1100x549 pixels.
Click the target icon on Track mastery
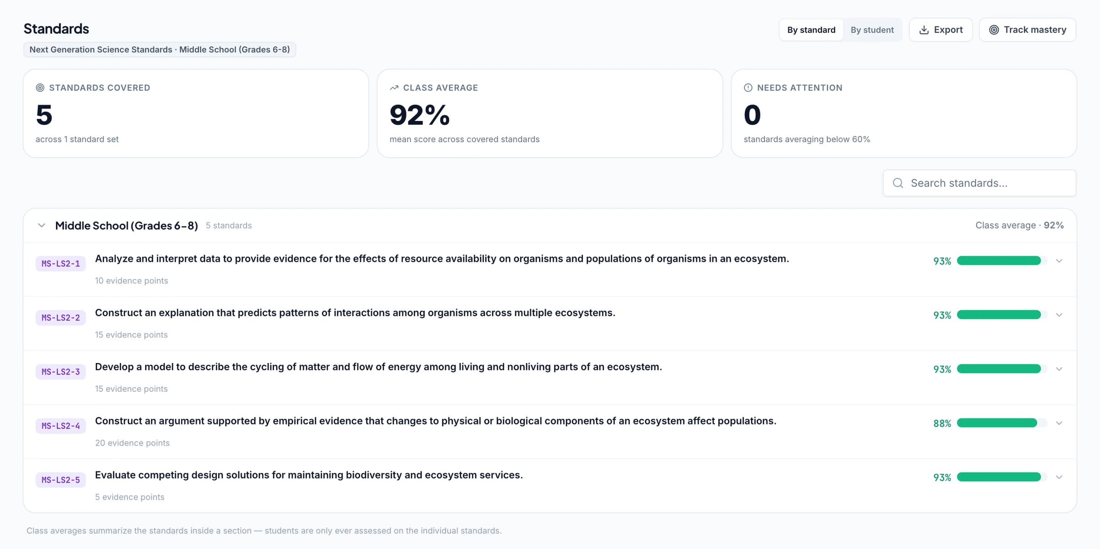(x=994, y=30)
